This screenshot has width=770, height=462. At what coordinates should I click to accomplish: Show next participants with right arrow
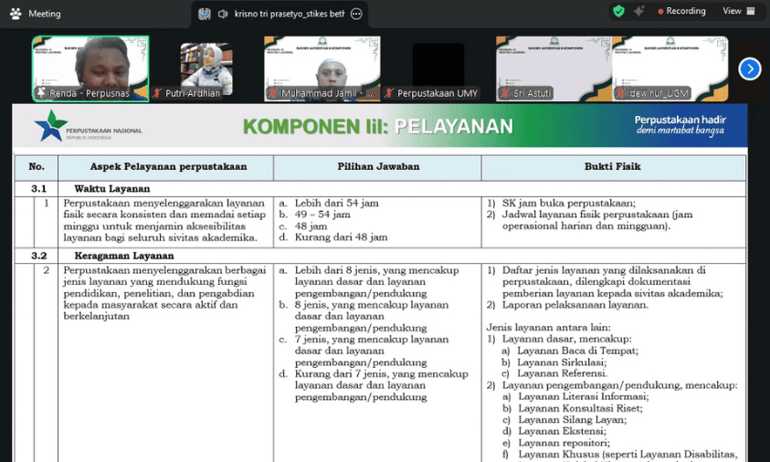[750, 68]
